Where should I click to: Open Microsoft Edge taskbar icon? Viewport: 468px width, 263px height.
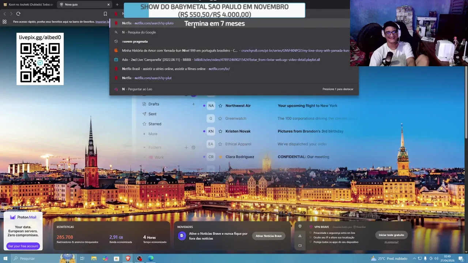pos(151,259)
